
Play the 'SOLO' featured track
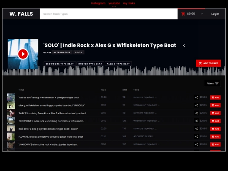[23, 54]
